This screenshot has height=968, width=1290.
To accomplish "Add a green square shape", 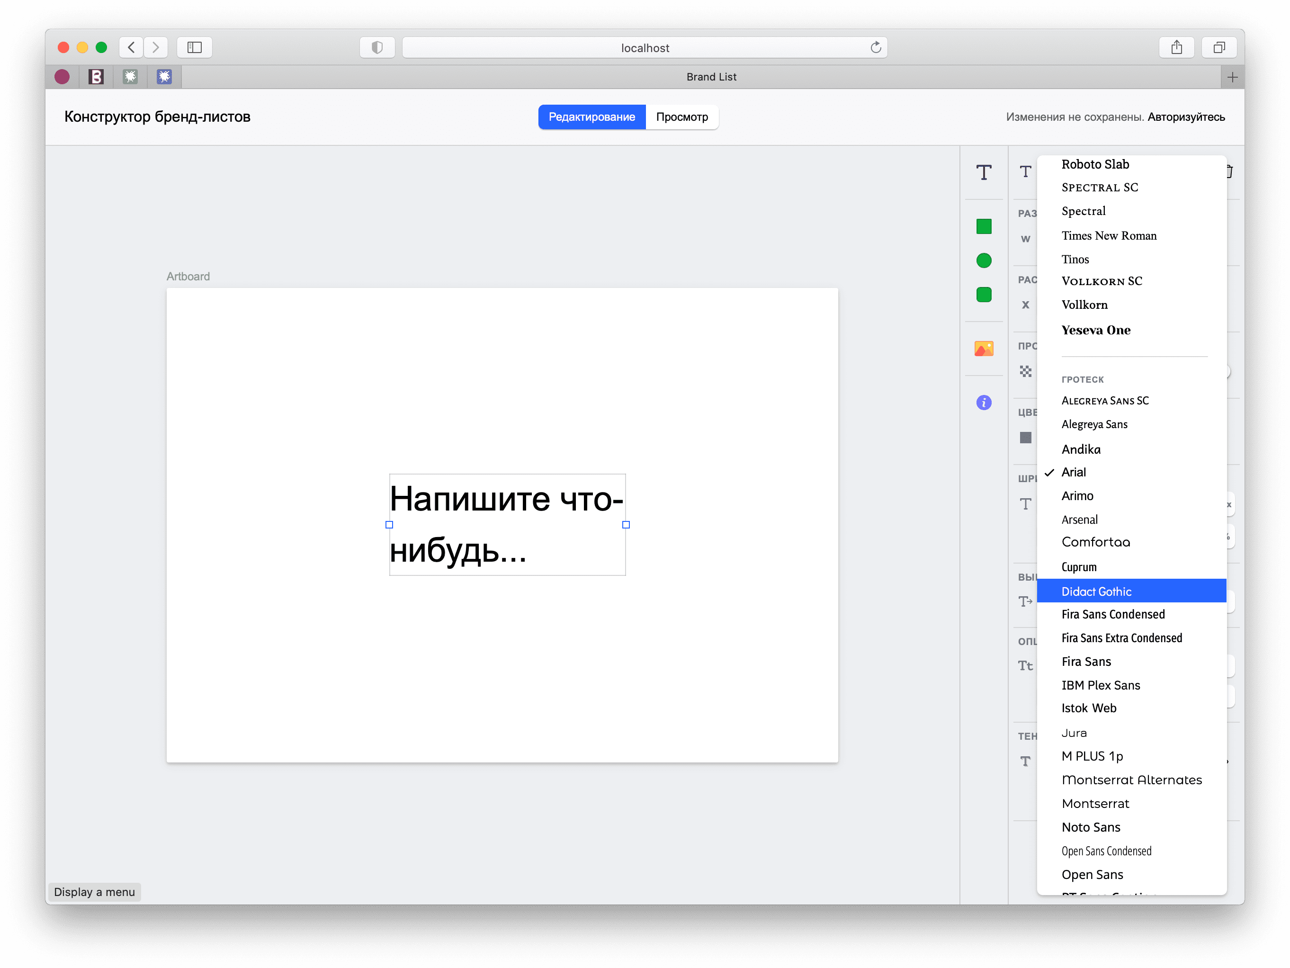I will 984,226.
